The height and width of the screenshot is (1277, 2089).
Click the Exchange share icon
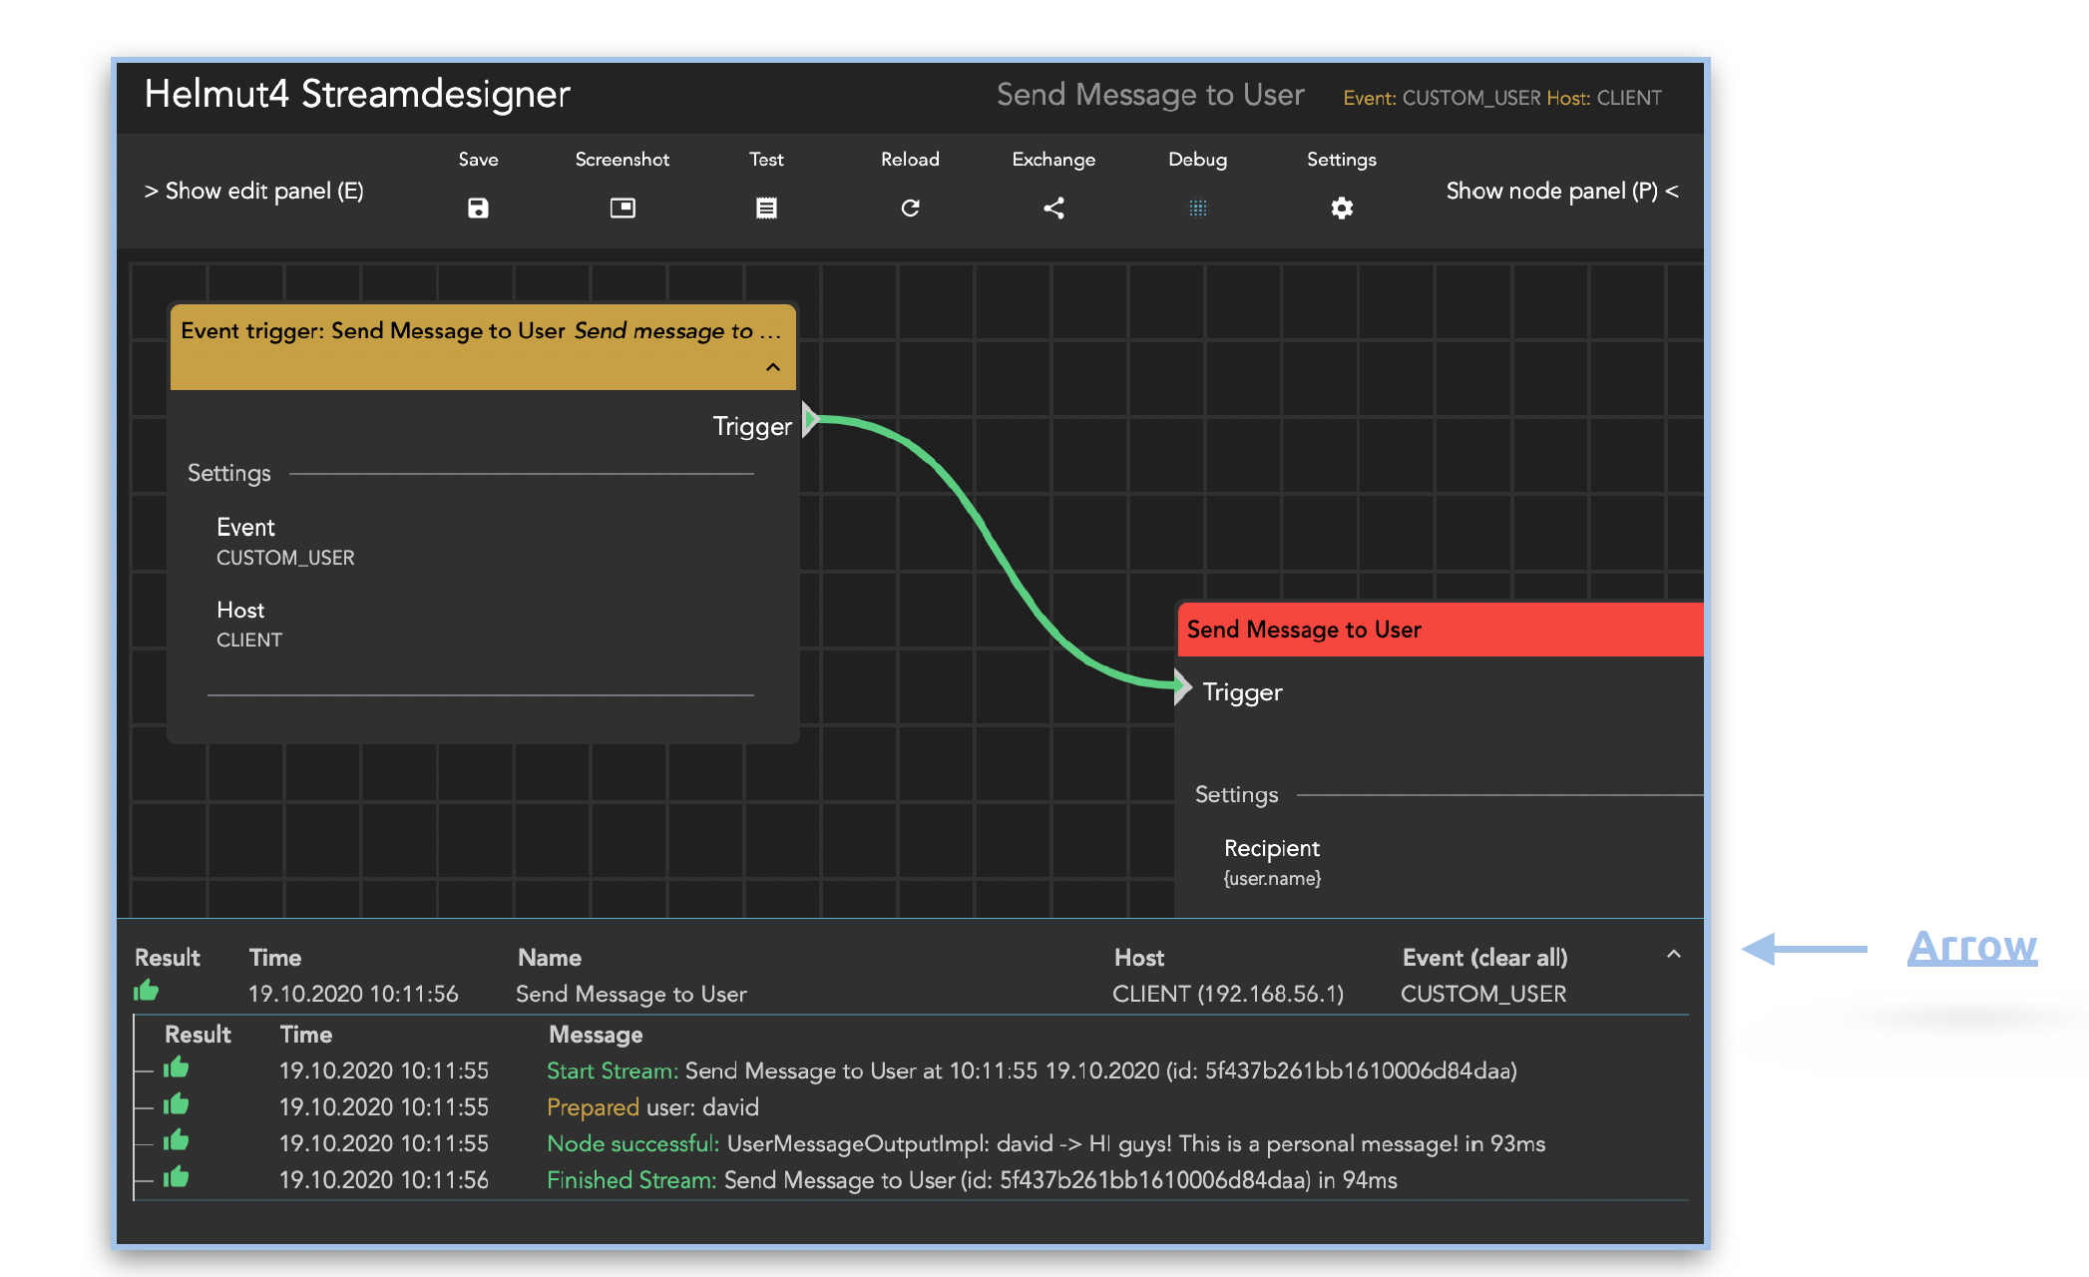coord(1053,208)
